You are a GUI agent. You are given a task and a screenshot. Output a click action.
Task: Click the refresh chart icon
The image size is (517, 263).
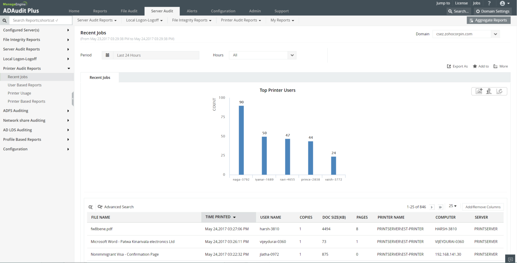click(x=499, y=91)
